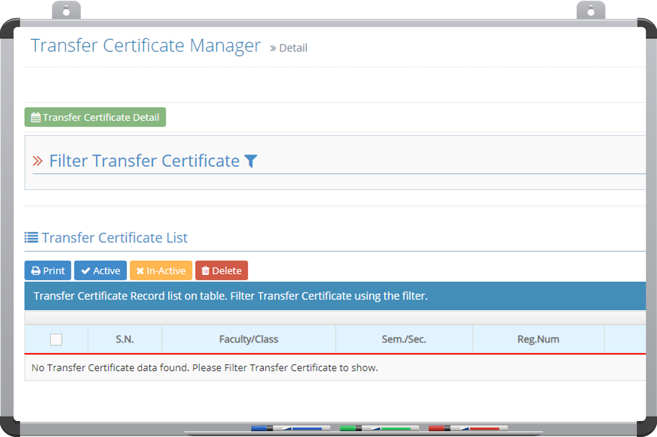Image resolution: width=657 pixels, height=437 pixels.
Task: Click the calendar icon on Transfer Certificate Detail
Action: tap(36, 117)
